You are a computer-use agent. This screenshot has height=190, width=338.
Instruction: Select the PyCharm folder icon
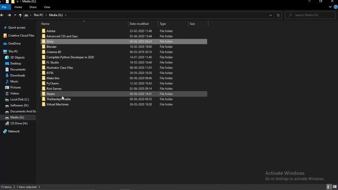[44, 83]
